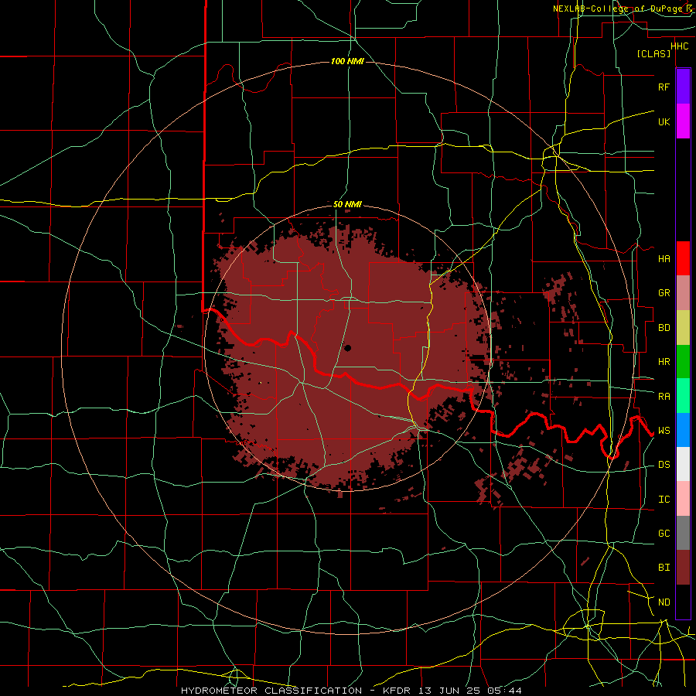Screen dimensions: 696x696
Task: Click the BI legend label
Action: click(664, 568)
